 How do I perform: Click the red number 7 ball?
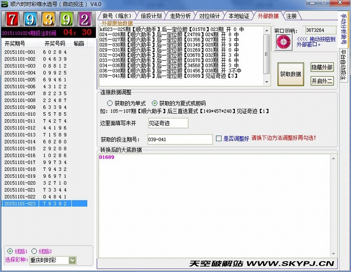(x=12, y=19)
